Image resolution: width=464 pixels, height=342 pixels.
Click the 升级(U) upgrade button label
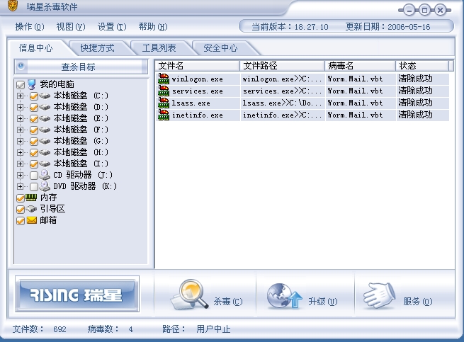[x=323, y=302]
